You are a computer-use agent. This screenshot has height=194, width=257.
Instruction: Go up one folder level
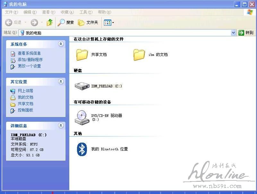pos(50,22)
